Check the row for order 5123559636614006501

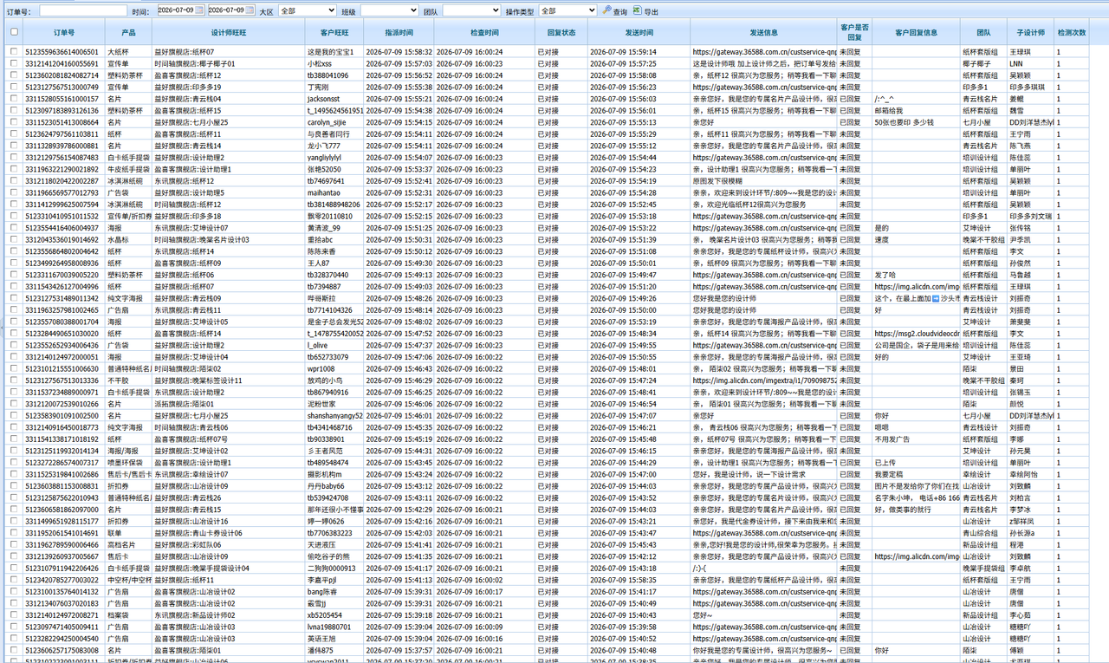pyautogui.click(x=13, y=52)
